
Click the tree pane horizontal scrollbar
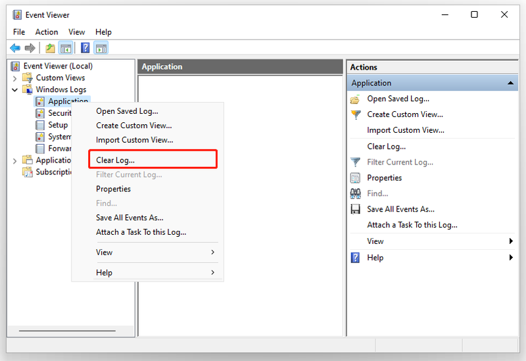(x=67, y=331)
